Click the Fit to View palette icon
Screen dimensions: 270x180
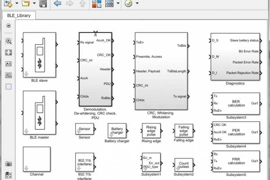click(x=9, y=52)
